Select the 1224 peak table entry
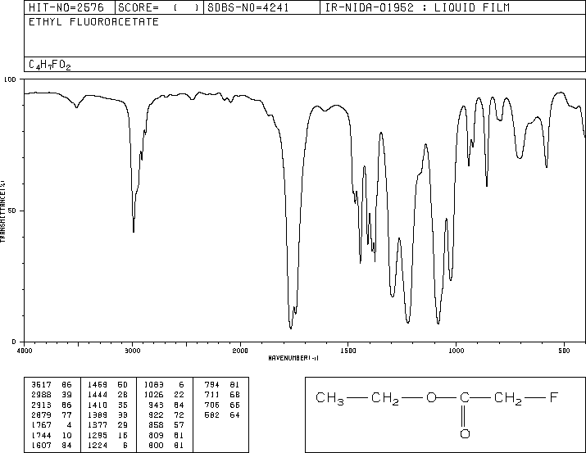This screenshot has width=586, height=453. point(107,446)
